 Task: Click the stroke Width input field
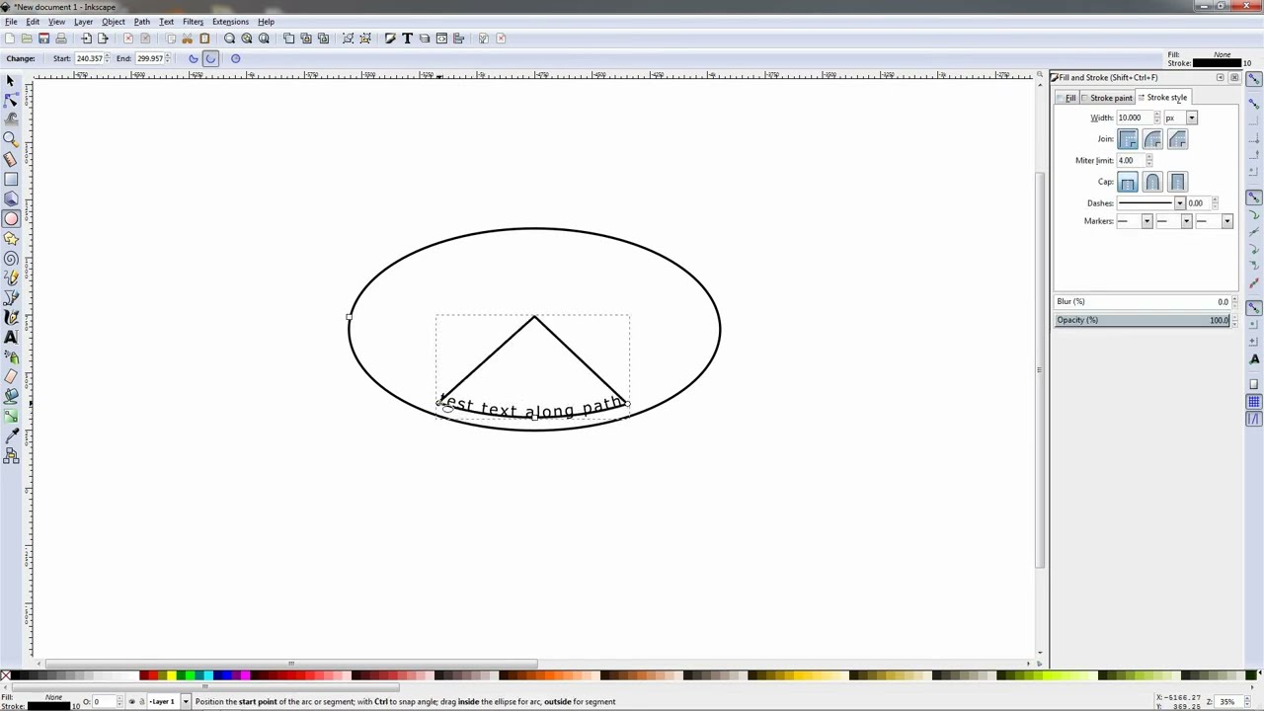click(1136, 118)
